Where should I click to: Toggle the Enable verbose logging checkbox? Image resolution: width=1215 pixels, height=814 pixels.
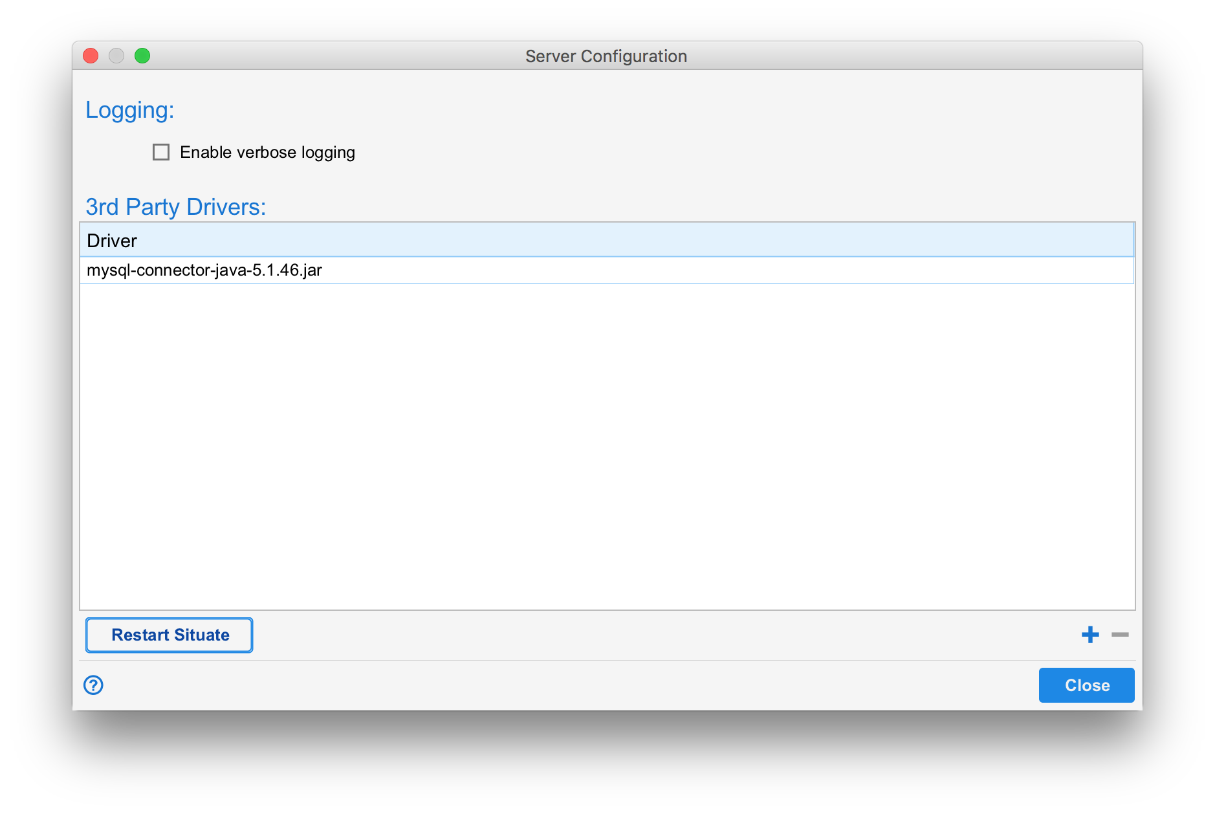click(x=160, y=152)
